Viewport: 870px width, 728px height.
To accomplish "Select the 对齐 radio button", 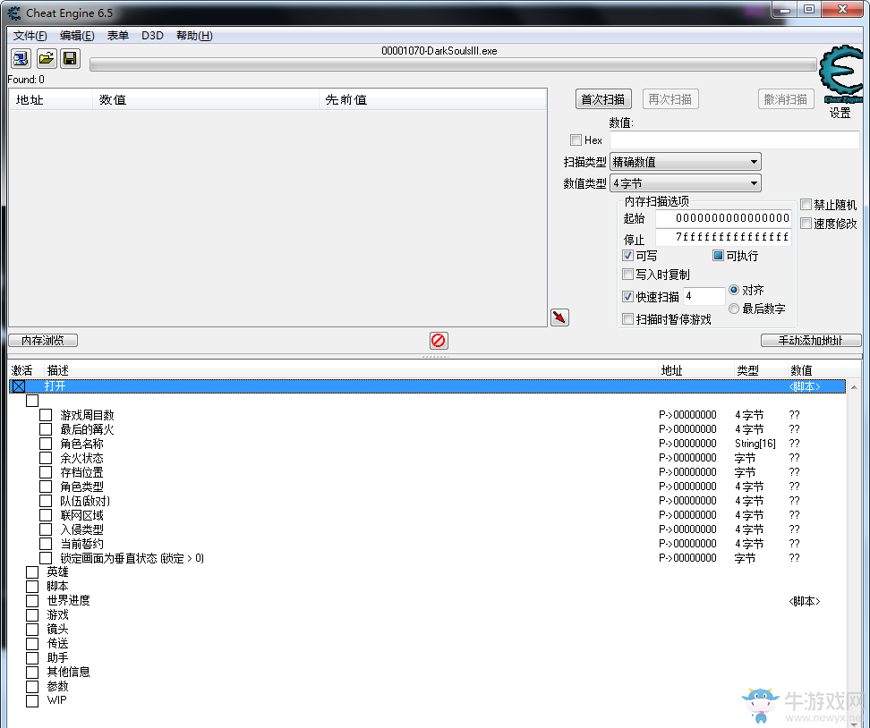I will [734, 290].
